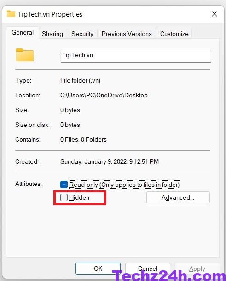Toggle the Hidden attribute checkbox
The height and width of the screenshot is (281, 226).
64,197
